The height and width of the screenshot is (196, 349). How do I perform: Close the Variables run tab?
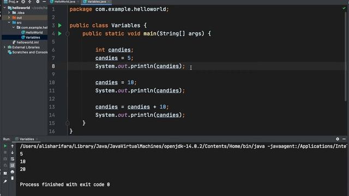[37, 139]
